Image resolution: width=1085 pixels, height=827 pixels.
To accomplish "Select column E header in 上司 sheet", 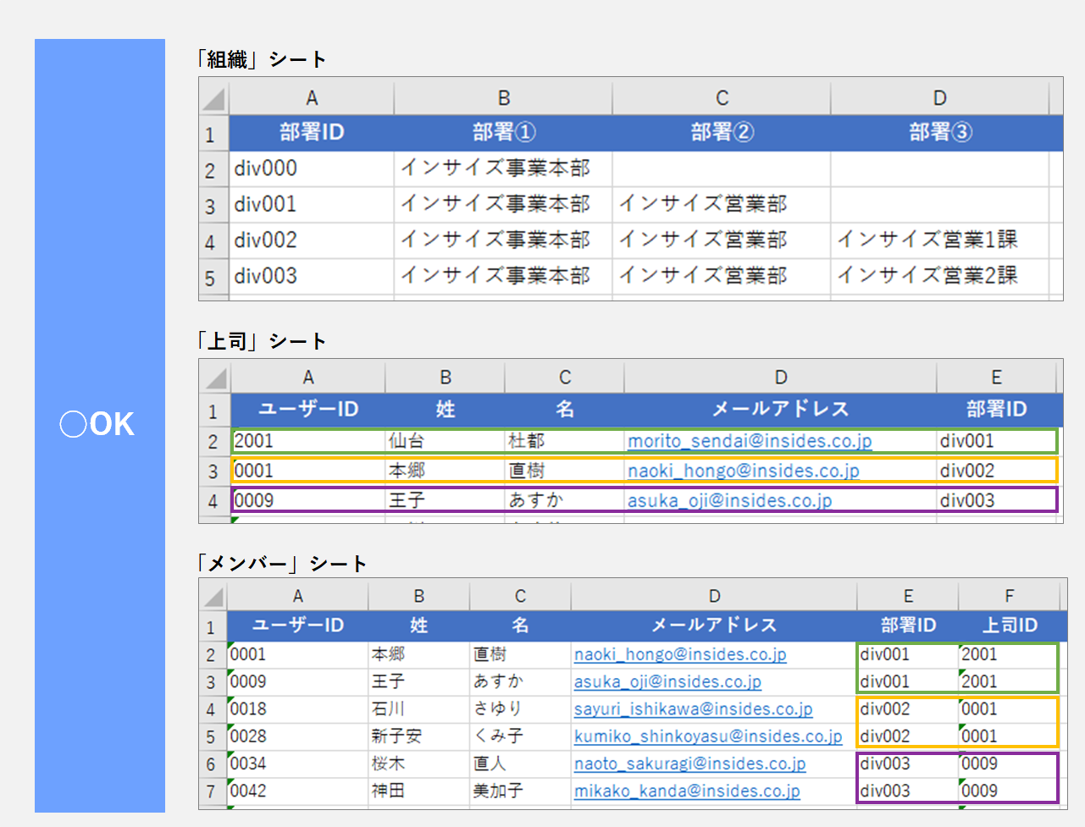I will 996,378.
